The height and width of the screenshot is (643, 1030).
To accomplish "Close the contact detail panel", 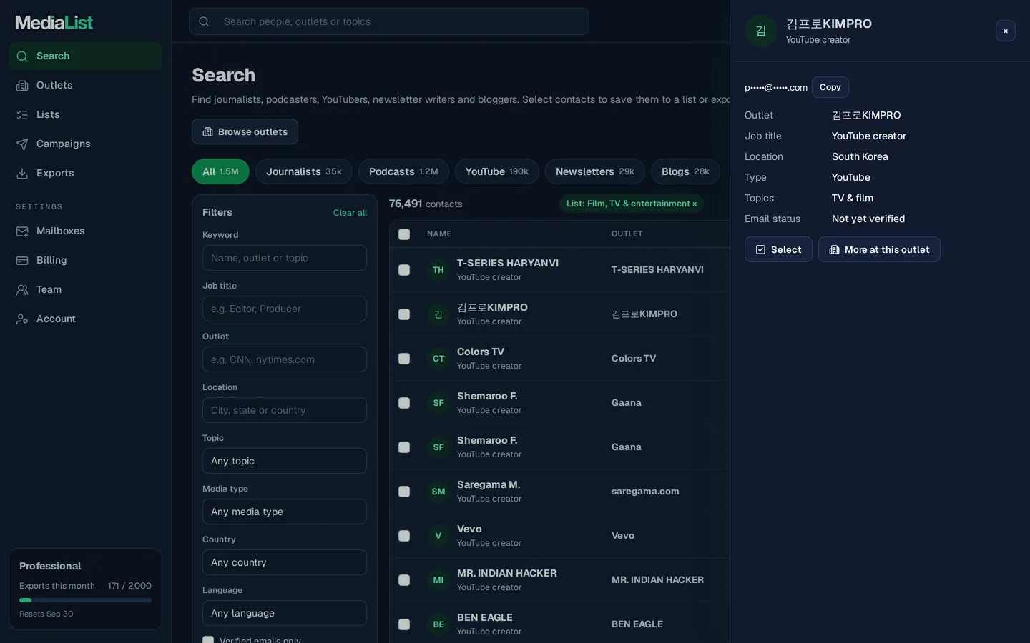I will (x=1006, y=31).
